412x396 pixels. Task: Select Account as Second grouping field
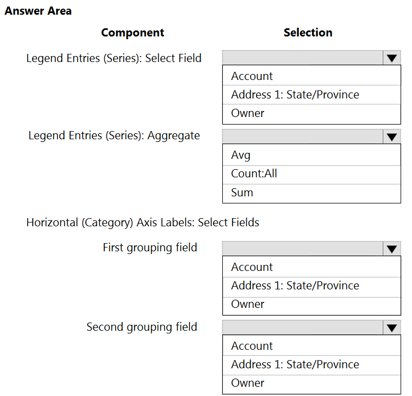click(252, 346)
